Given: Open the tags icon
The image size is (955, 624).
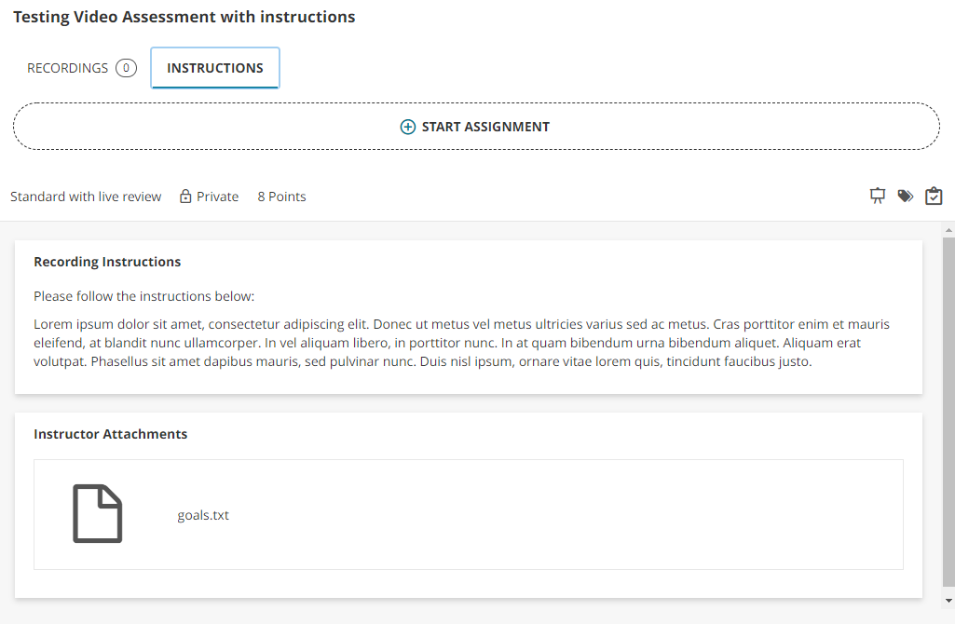Looking at the screenshot, I should (905, 196).
